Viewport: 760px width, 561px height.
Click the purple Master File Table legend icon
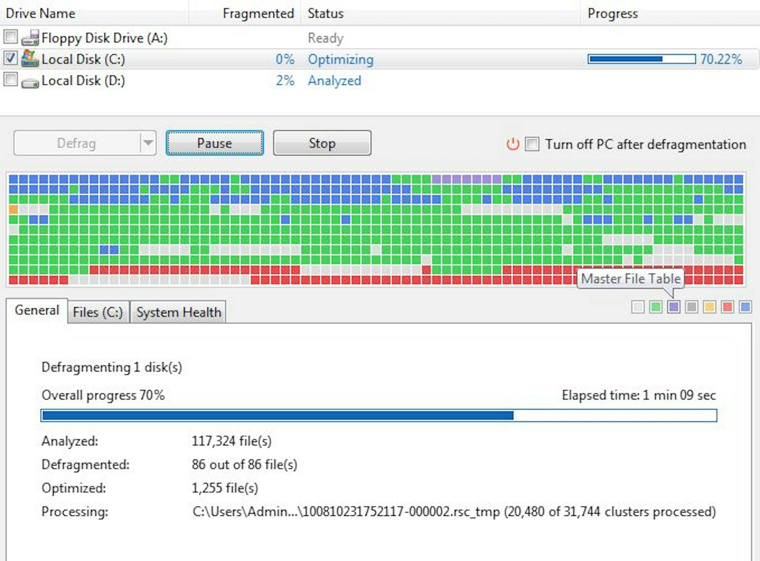[x=673, y=307]
